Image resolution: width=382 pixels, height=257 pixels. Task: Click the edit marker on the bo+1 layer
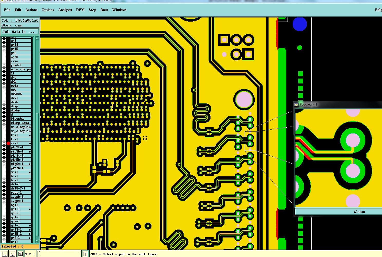point(30,180)
